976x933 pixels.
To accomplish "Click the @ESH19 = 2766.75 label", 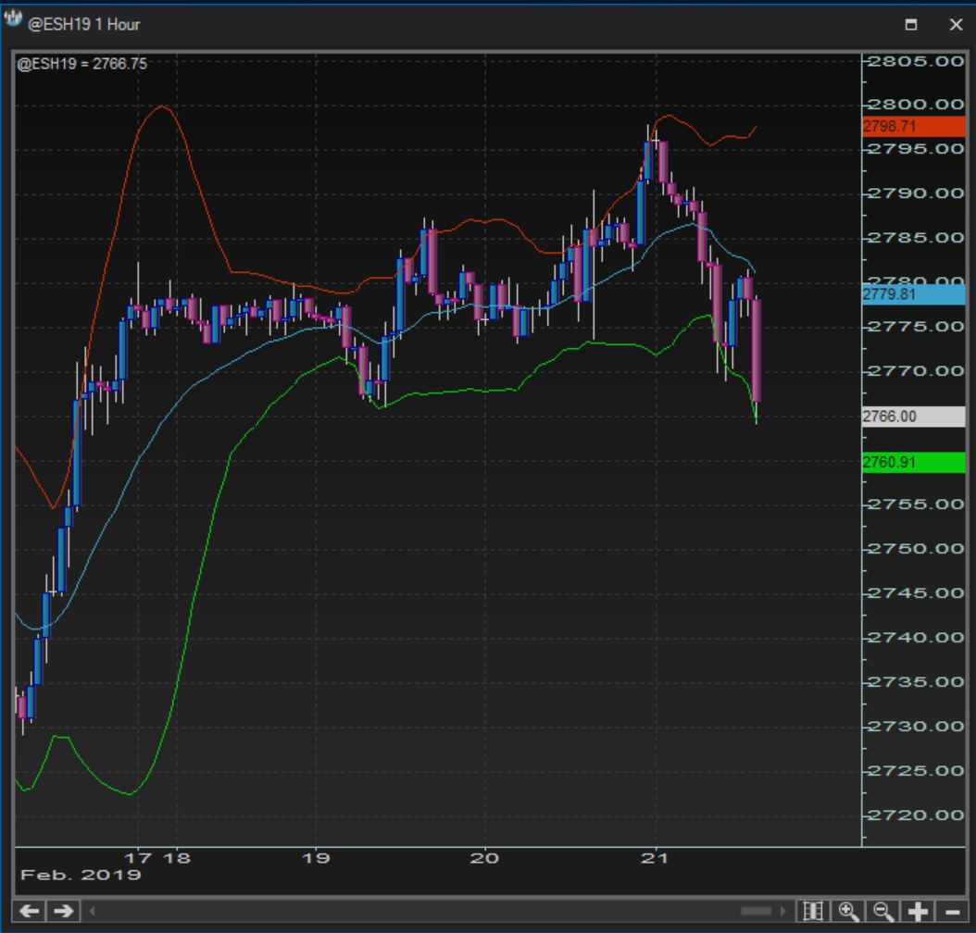I will click(x=82, y=64).
